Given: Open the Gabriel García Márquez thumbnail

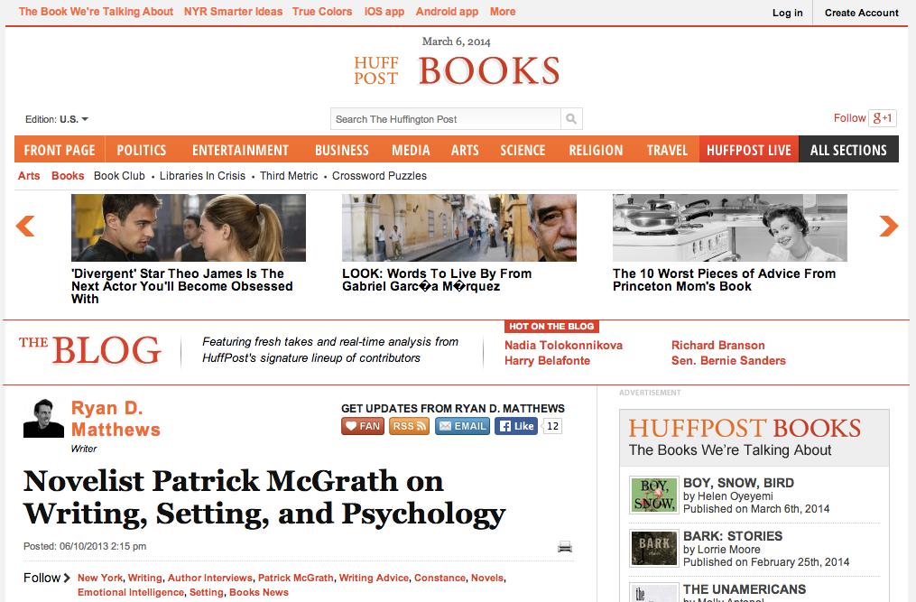Looking at the screenshot, I should coord(459,228).
